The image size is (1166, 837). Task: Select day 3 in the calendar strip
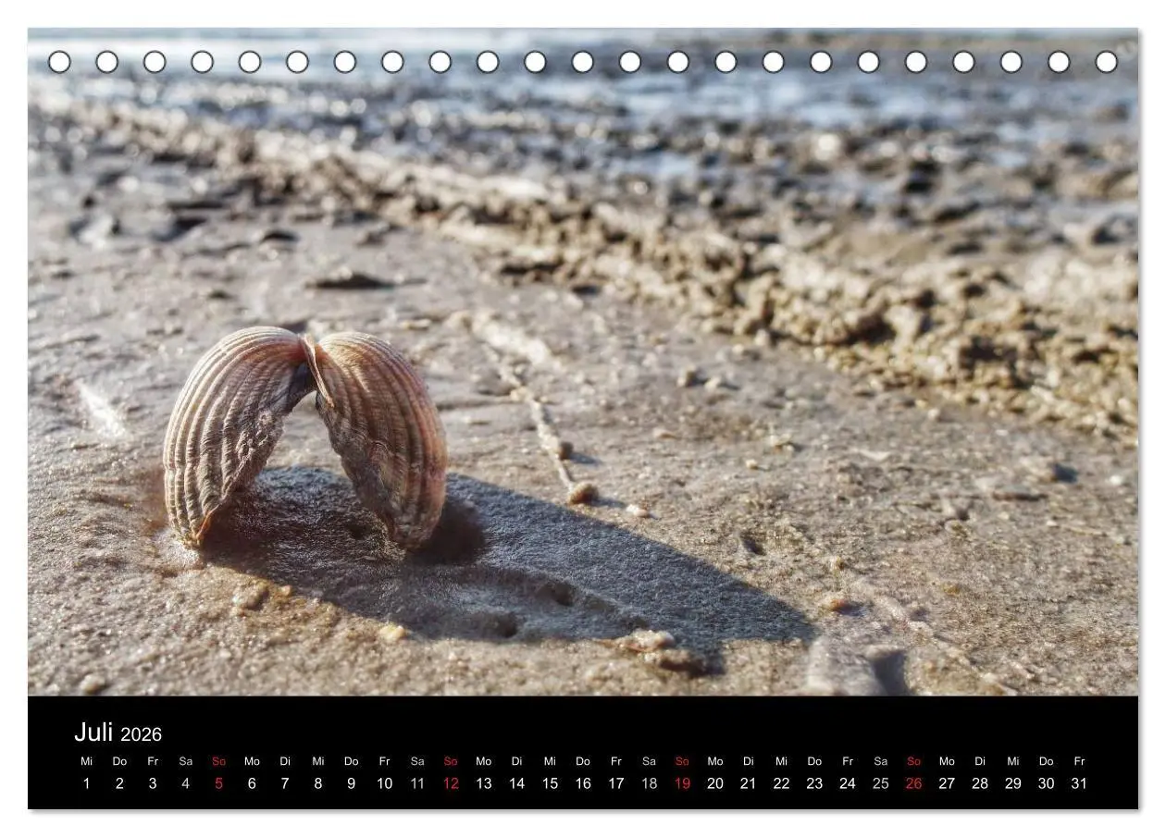point(153,783)
